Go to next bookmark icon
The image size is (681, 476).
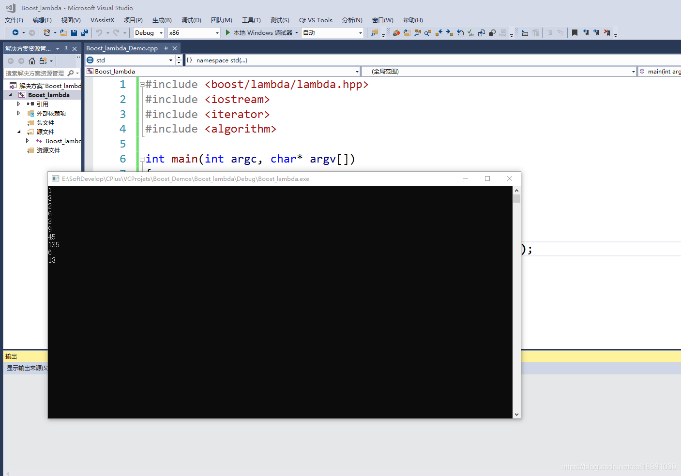pos(596,32)
